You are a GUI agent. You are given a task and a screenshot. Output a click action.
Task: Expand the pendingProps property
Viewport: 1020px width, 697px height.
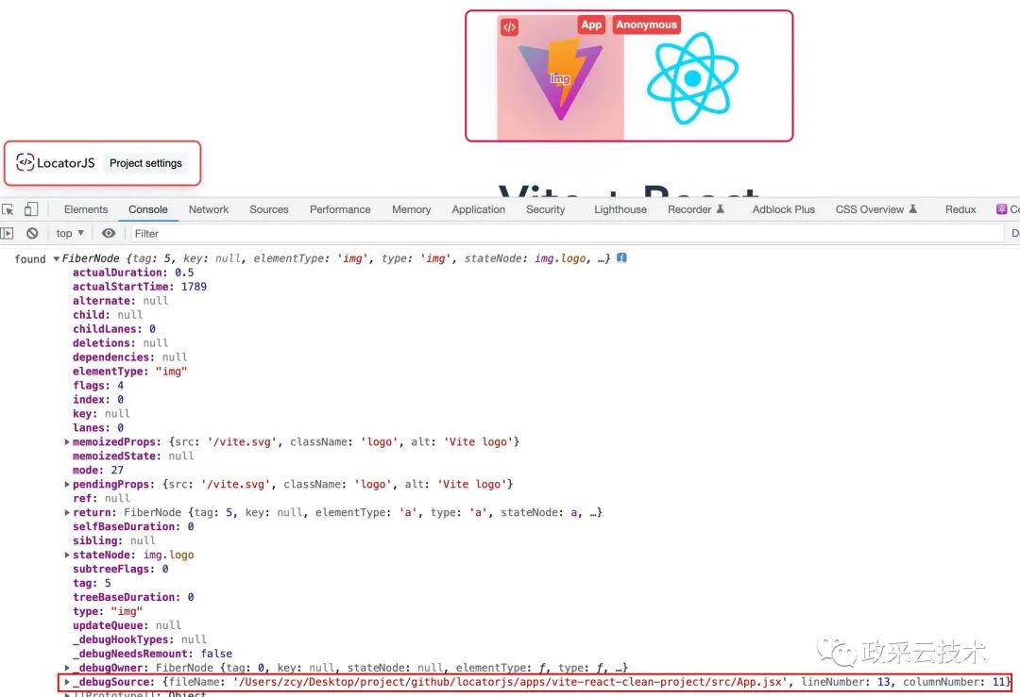point(67,484)
